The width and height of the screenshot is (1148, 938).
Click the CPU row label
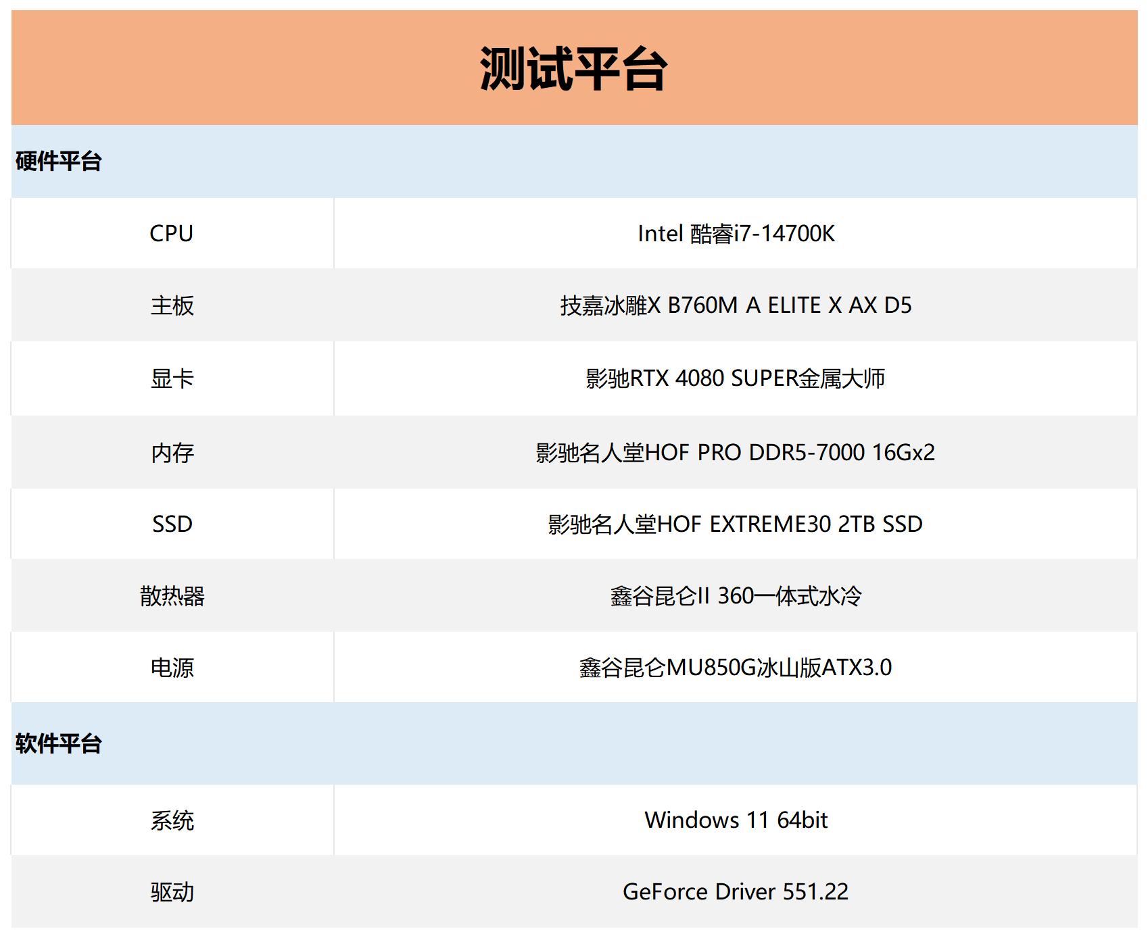tap(172, 233)
